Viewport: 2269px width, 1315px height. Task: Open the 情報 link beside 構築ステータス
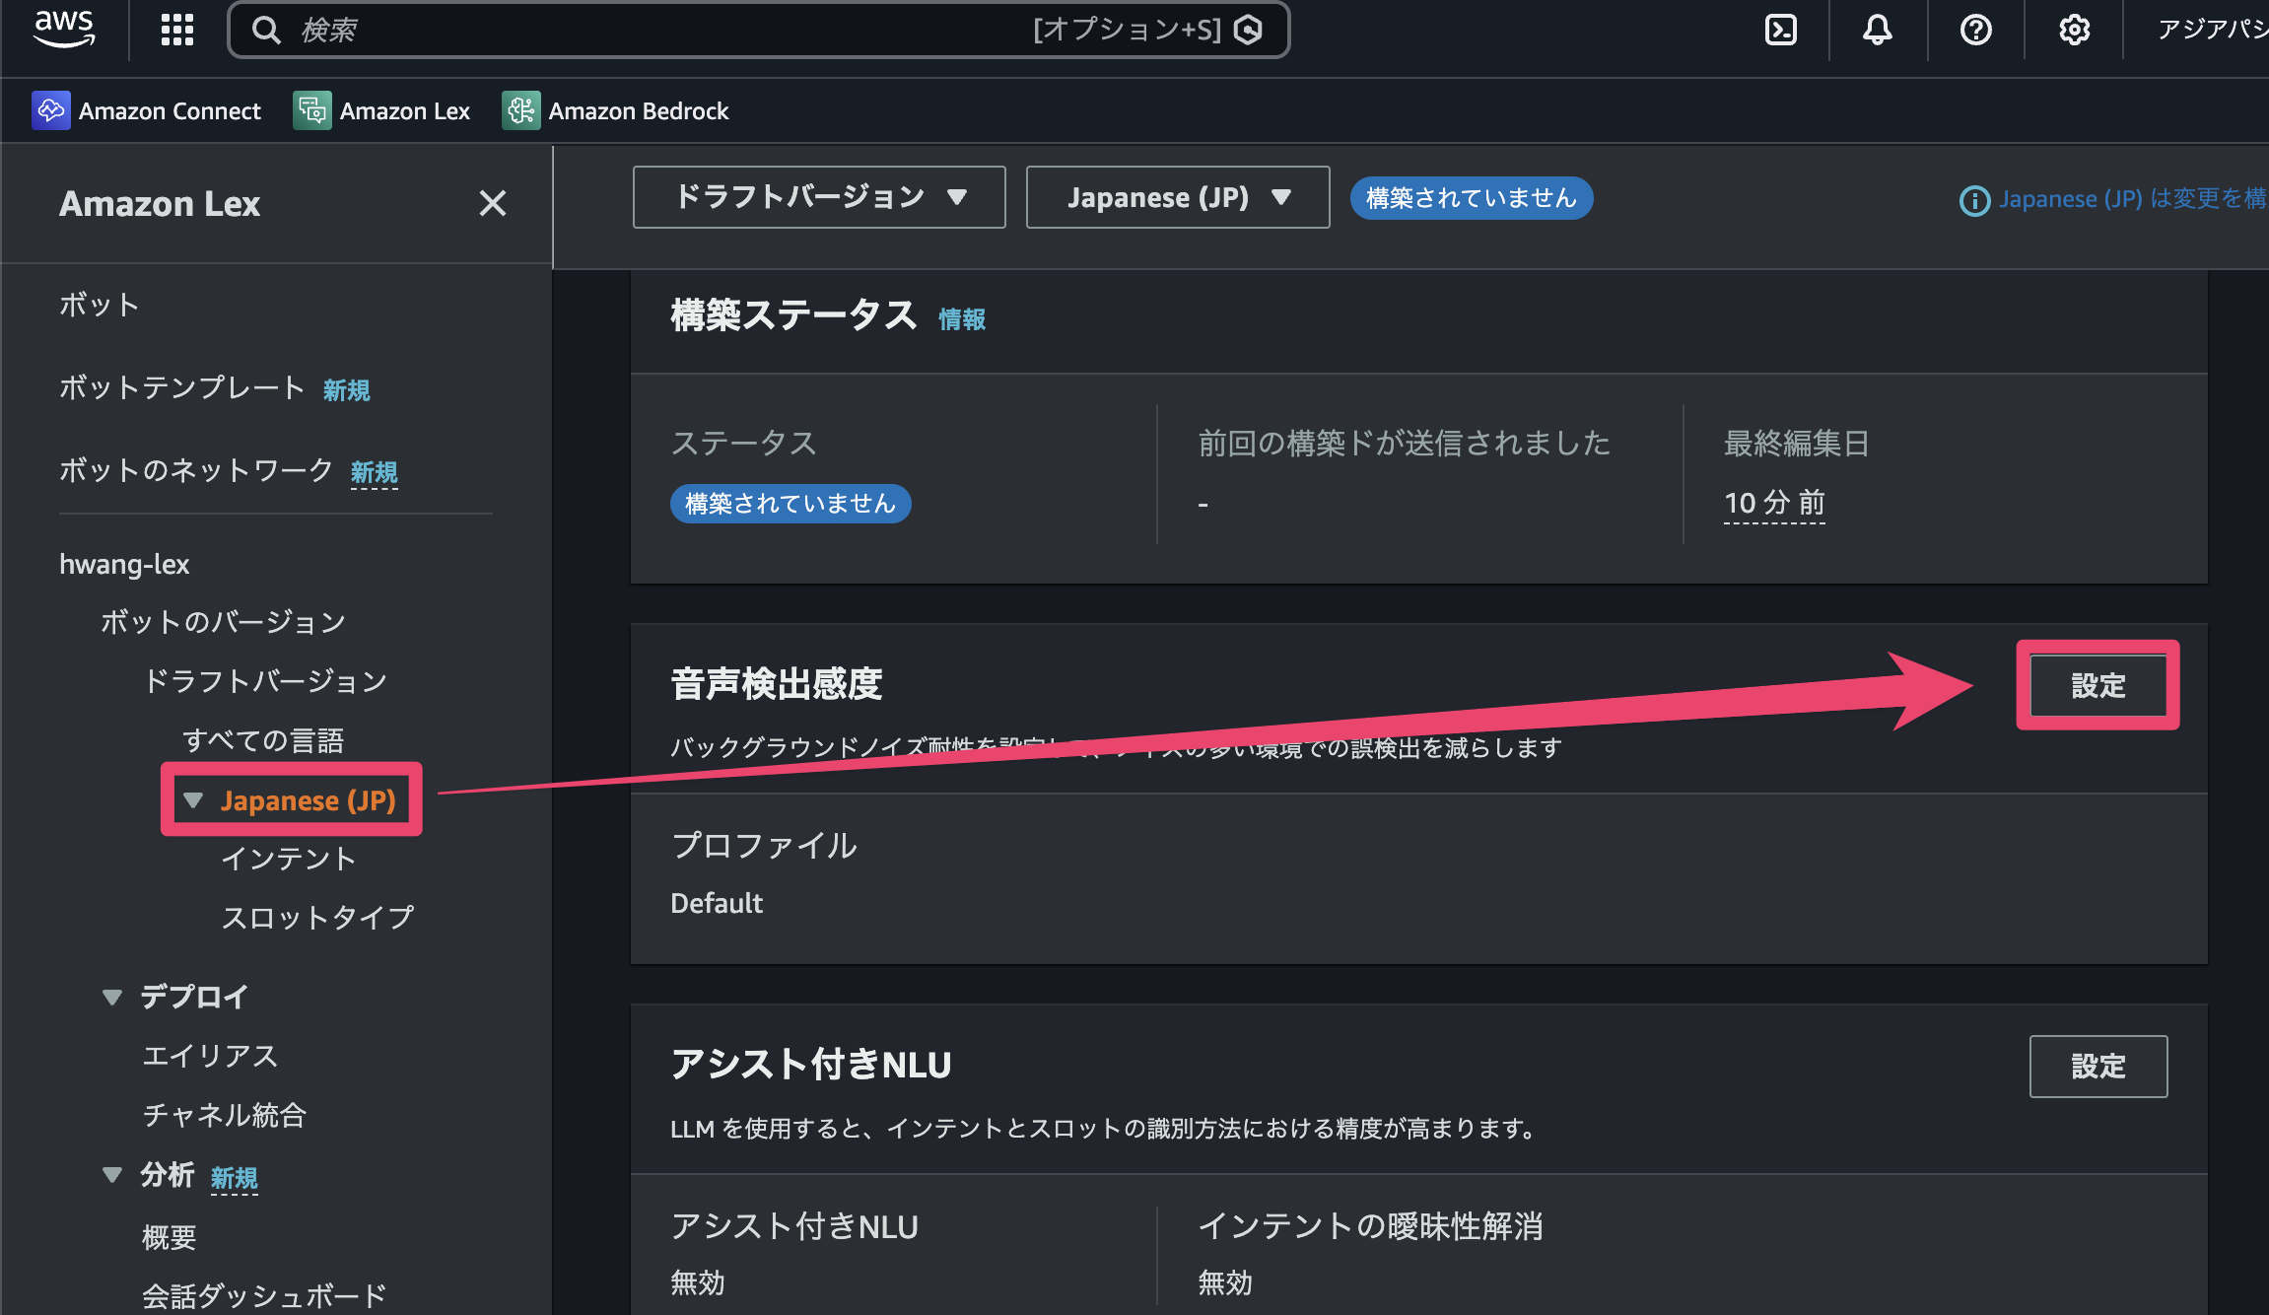[x=961, y=318]
